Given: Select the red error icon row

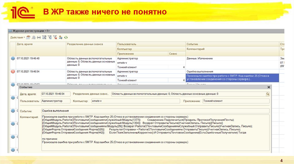Looking at the screenshot, I should click(x=13, y=72).
